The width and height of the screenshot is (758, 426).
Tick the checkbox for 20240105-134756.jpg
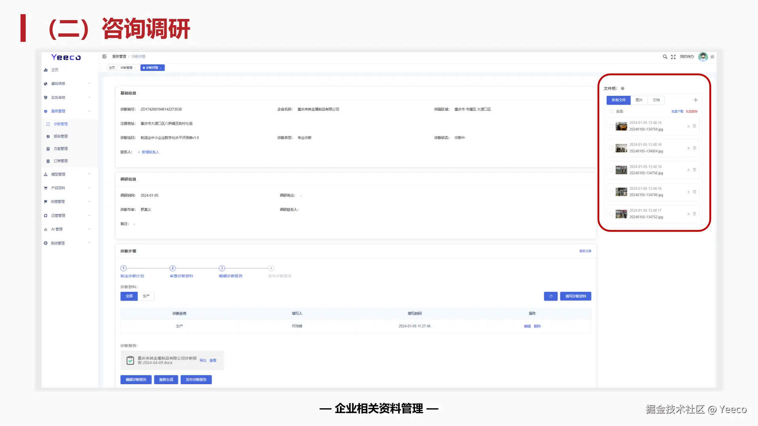click(x=611, y=170)
